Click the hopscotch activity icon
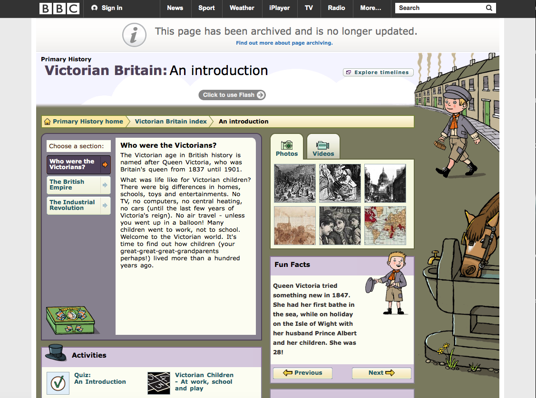The width and height of the screenshot is (536, 398). 159,383
